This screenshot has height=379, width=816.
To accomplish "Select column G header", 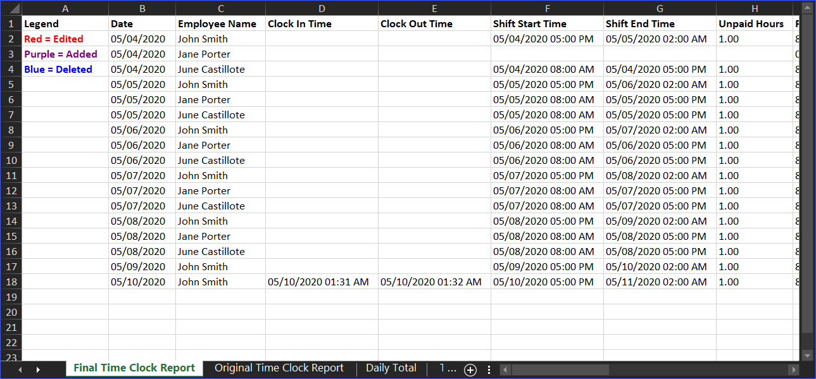I will click(x=660, y=9).
